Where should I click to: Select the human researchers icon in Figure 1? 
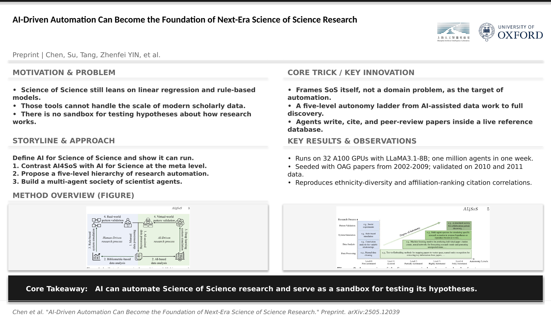[x=128, y=223]
